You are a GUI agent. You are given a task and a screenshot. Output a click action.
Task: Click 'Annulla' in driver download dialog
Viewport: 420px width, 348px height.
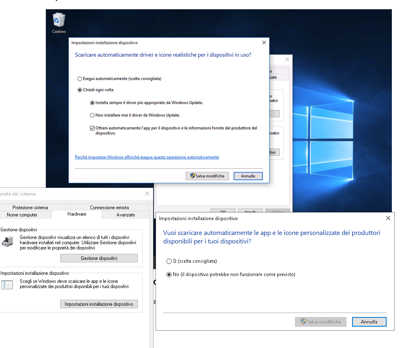click(x=248, y=176)
